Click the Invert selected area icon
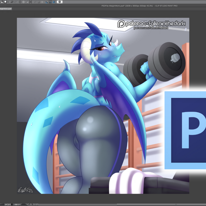206x206 pixels. (x=39, y=2)
